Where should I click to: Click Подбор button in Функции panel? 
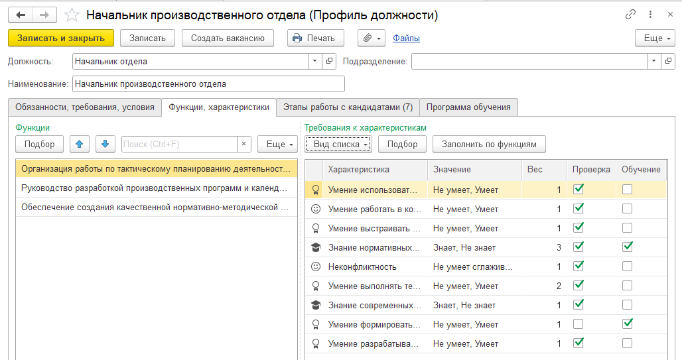(40, 144)
